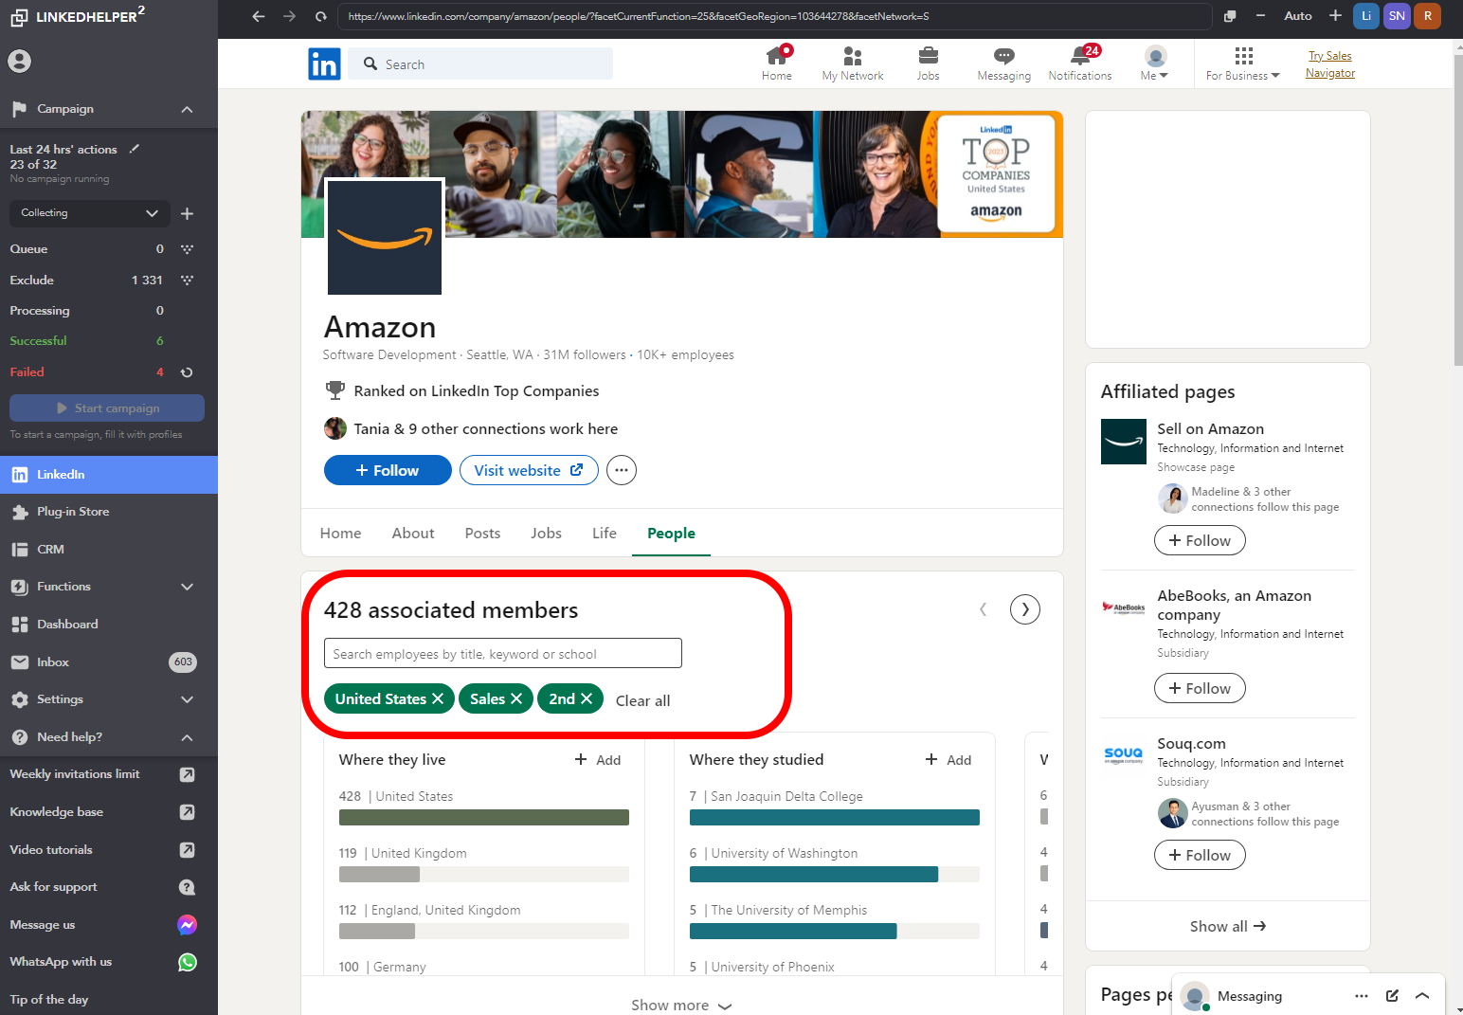
Task: Retry failed profiles using the refresh icon
Action: 187,372
